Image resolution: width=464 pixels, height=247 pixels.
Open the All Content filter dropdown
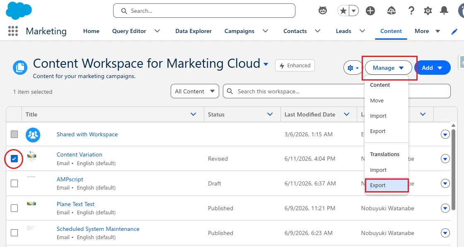point(195,91)
